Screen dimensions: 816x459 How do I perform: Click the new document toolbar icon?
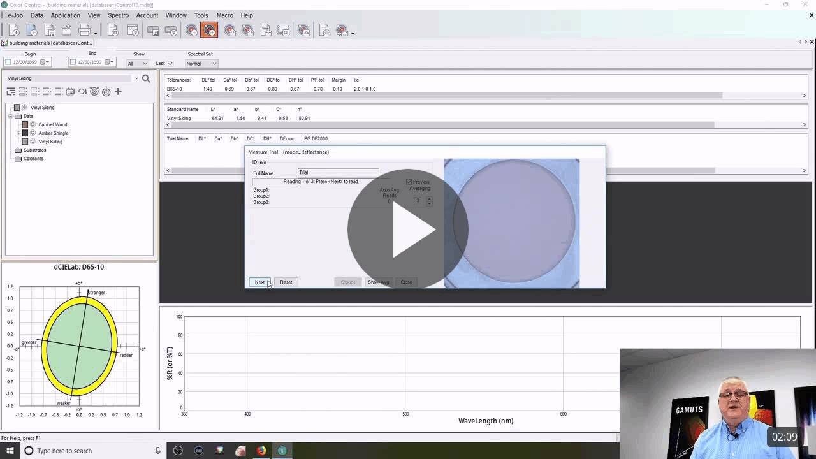click(13, 30)
